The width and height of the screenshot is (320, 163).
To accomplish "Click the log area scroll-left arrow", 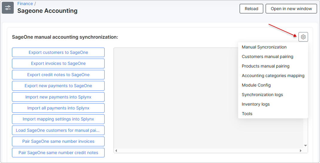I will (116, 151).
